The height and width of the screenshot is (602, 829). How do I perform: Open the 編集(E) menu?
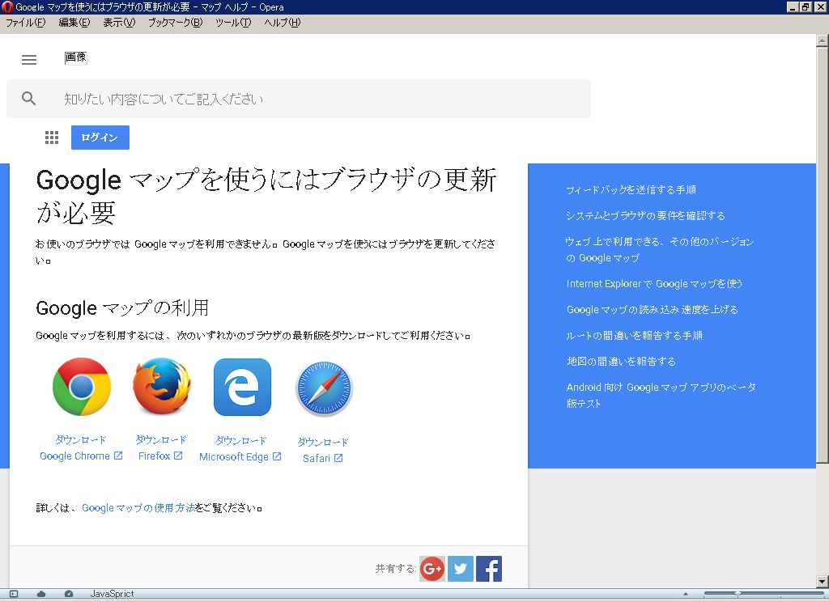click(74, 22)
